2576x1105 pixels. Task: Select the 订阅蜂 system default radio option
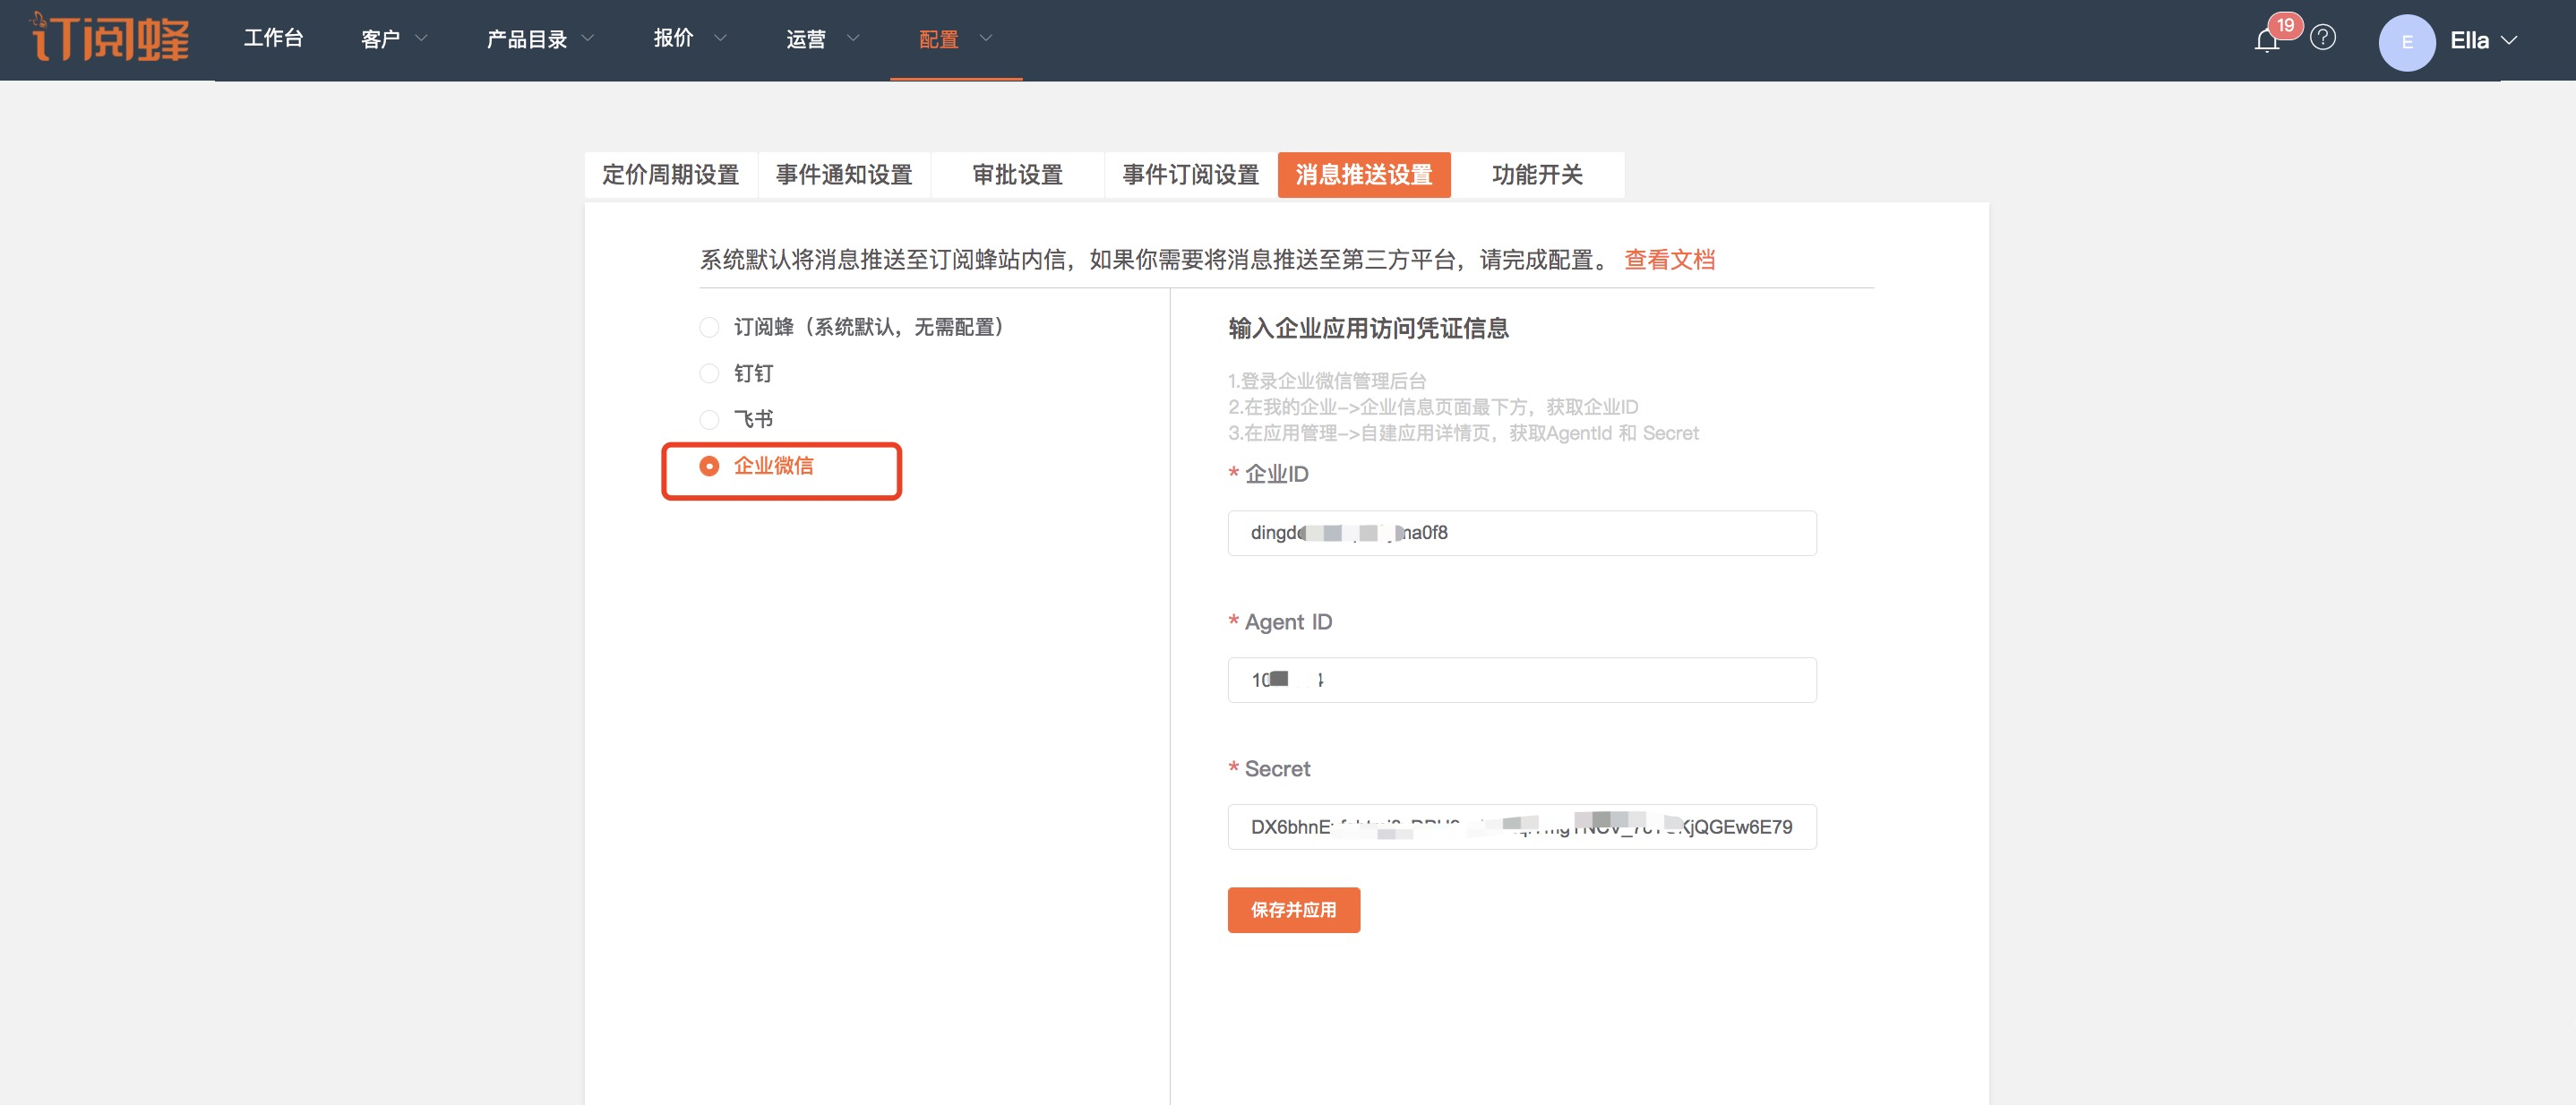(709, 327)
